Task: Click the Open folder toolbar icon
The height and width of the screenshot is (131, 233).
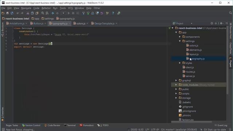Action: 3,13
